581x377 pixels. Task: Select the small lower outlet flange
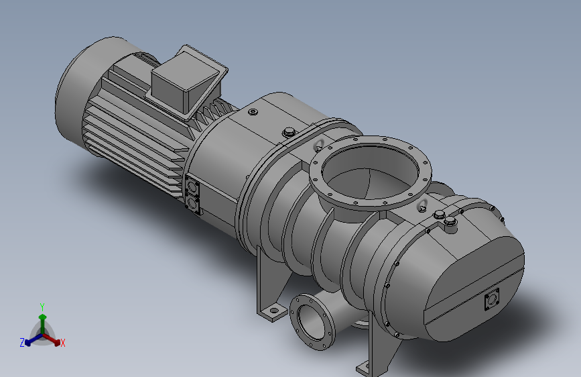tap(312, 321)
